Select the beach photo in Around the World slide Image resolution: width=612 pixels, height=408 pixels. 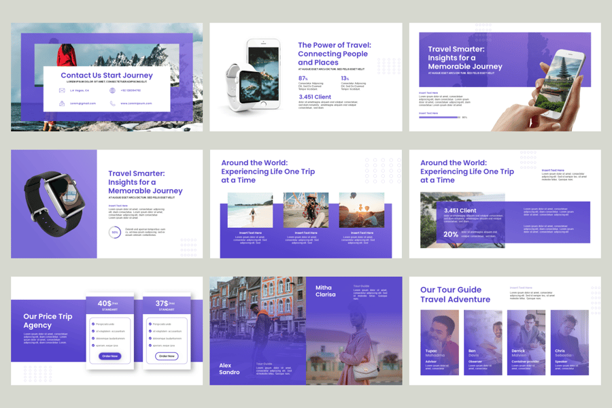(250, 210)
